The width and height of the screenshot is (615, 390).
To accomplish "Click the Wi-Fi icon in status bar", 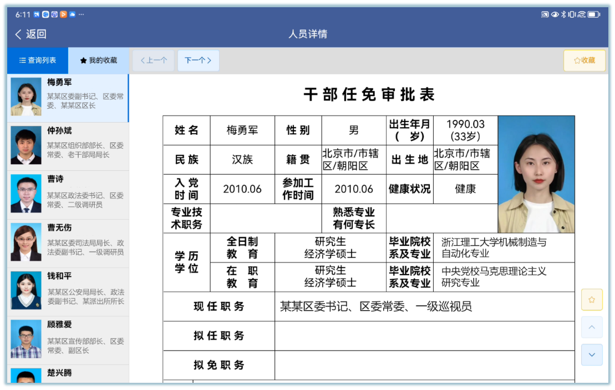I will [x=582, y=14].
